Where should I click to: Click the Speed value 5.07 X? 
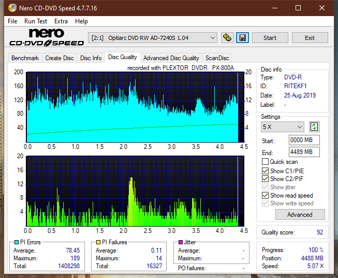click(315, 266)
